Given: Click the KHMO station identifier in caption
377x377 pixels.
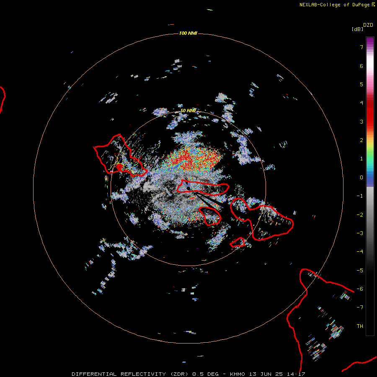Looking at the screenshot, I should [x=238, y=374].
